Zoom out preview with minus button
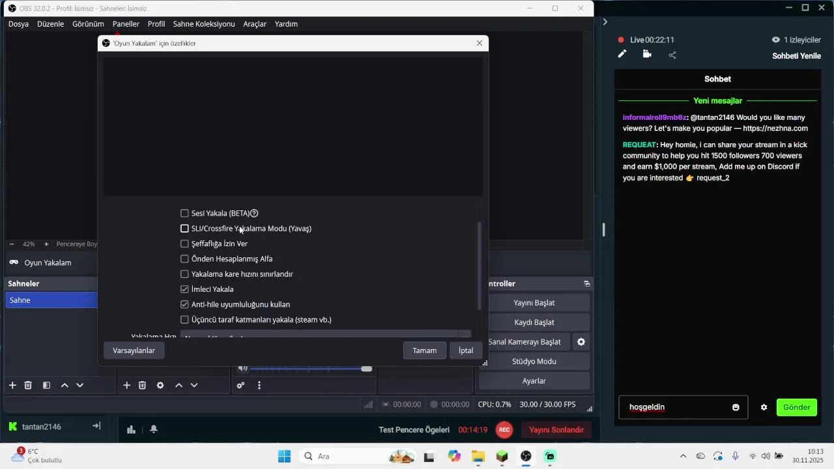 coord(12,244)
